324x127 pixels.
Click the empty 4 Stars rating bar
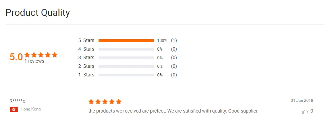coord(126,49)
